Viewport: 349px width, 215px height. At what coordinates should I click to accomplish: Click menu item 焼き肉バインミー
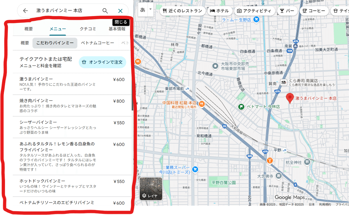(x=72, y=105)
